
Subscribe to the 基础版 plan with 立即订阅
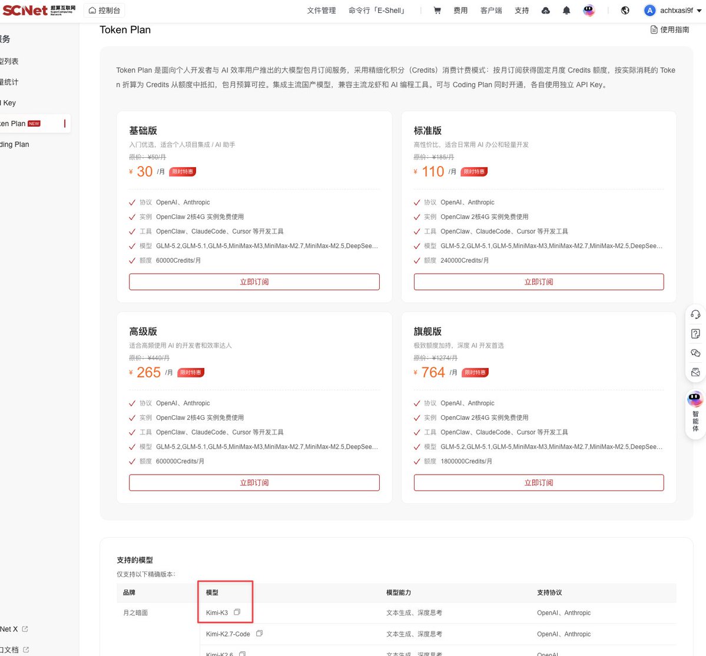coord(254,282)
